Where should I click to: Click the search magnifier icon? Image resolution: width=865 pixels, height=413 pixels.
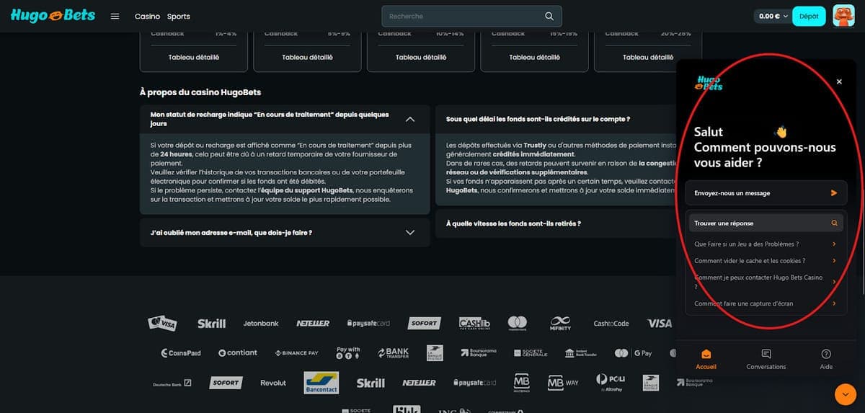549,16
